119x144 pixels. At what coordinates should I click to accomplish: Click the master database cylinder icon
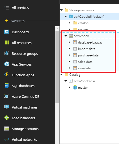[75, 87]
